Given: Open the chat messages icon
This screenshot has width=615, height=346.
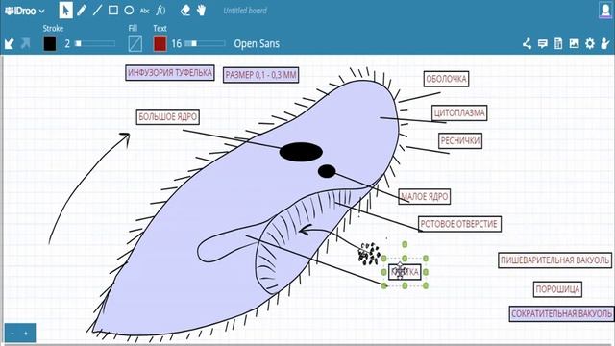Looking at the screenshot, I should [542, 43].
